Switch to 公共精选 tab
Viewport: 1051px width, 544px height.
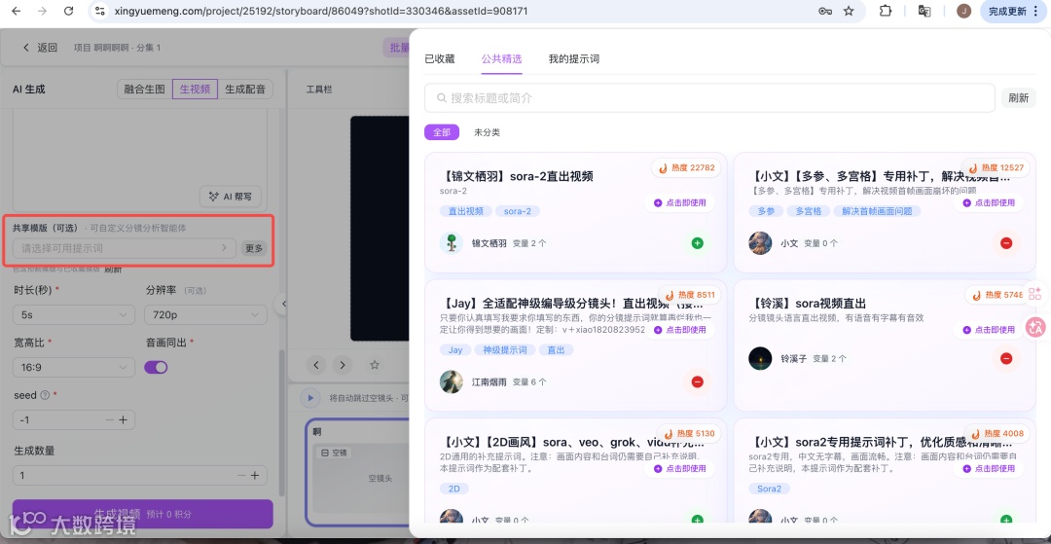click(x=501, y=59)
